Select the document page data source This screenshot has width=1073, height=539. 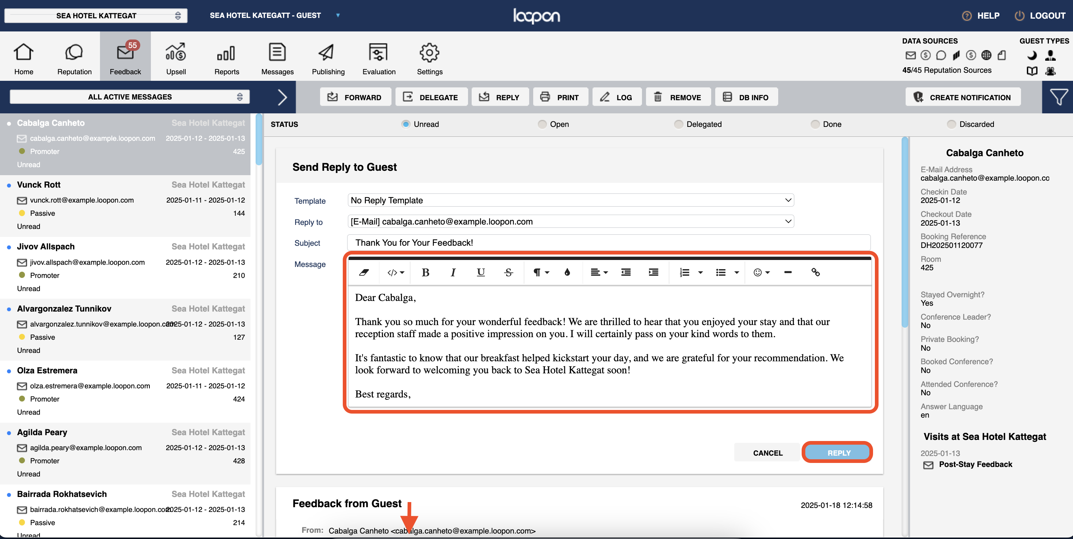[1002, 55]
